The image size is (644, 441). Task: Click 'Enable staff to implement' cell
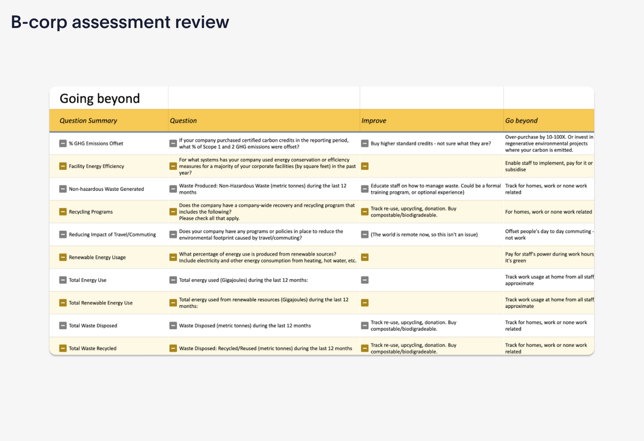[549, 166]
